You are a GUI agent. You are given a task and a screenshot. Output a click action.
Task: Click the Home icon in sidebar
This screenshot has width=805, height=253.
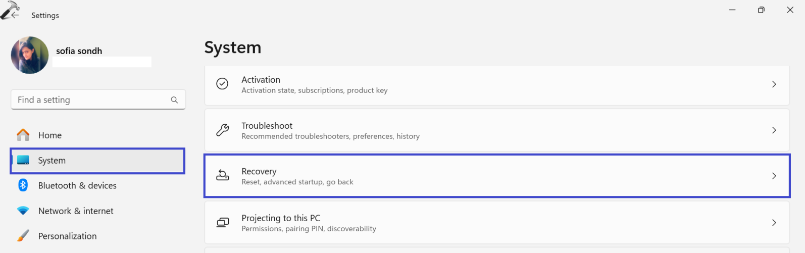tap(23, 135)
